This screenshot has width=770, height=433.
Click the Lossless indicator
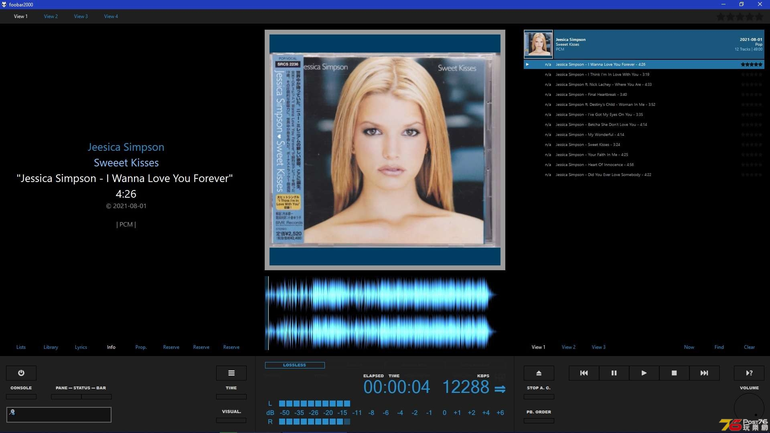point(295,365)
